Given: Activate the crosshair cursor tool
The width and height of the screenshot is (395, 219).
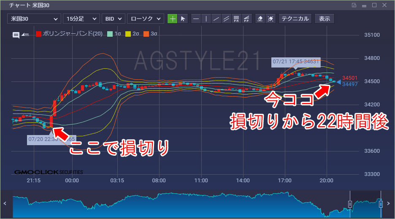Looking at the screenshot, I should [172, 19].
